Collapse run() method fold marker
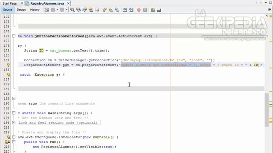This screenshot has width=273, height=153. point(14,142)
